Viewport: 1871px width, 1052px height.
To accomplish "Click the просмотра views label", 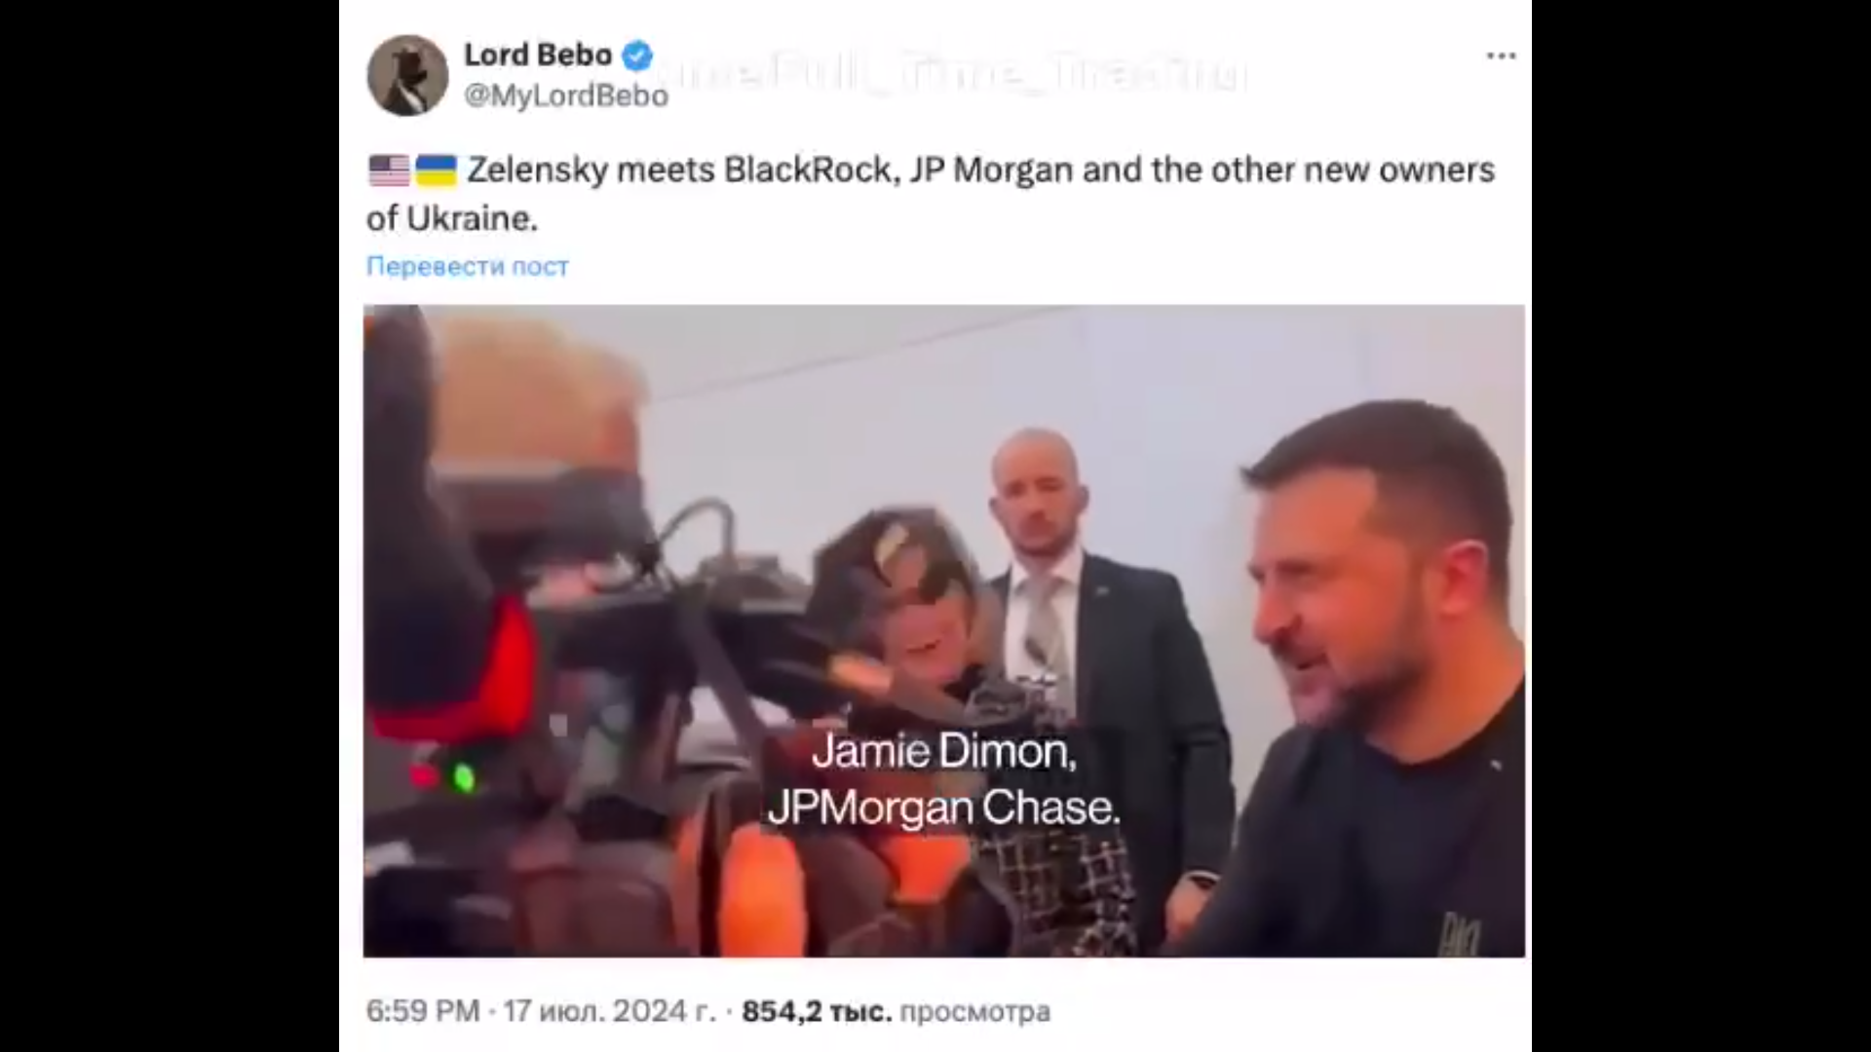I will (974, 1011).
